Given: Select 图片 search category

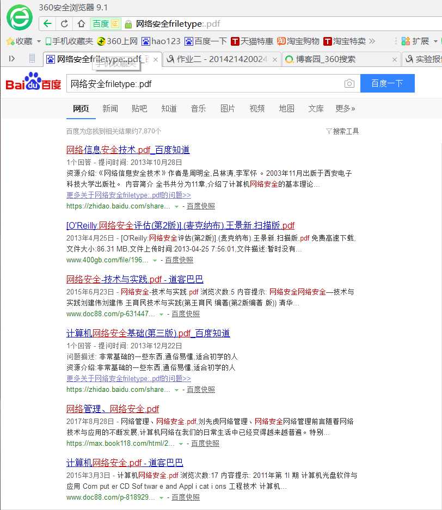Looking at the screenshot, I should 228,109.
